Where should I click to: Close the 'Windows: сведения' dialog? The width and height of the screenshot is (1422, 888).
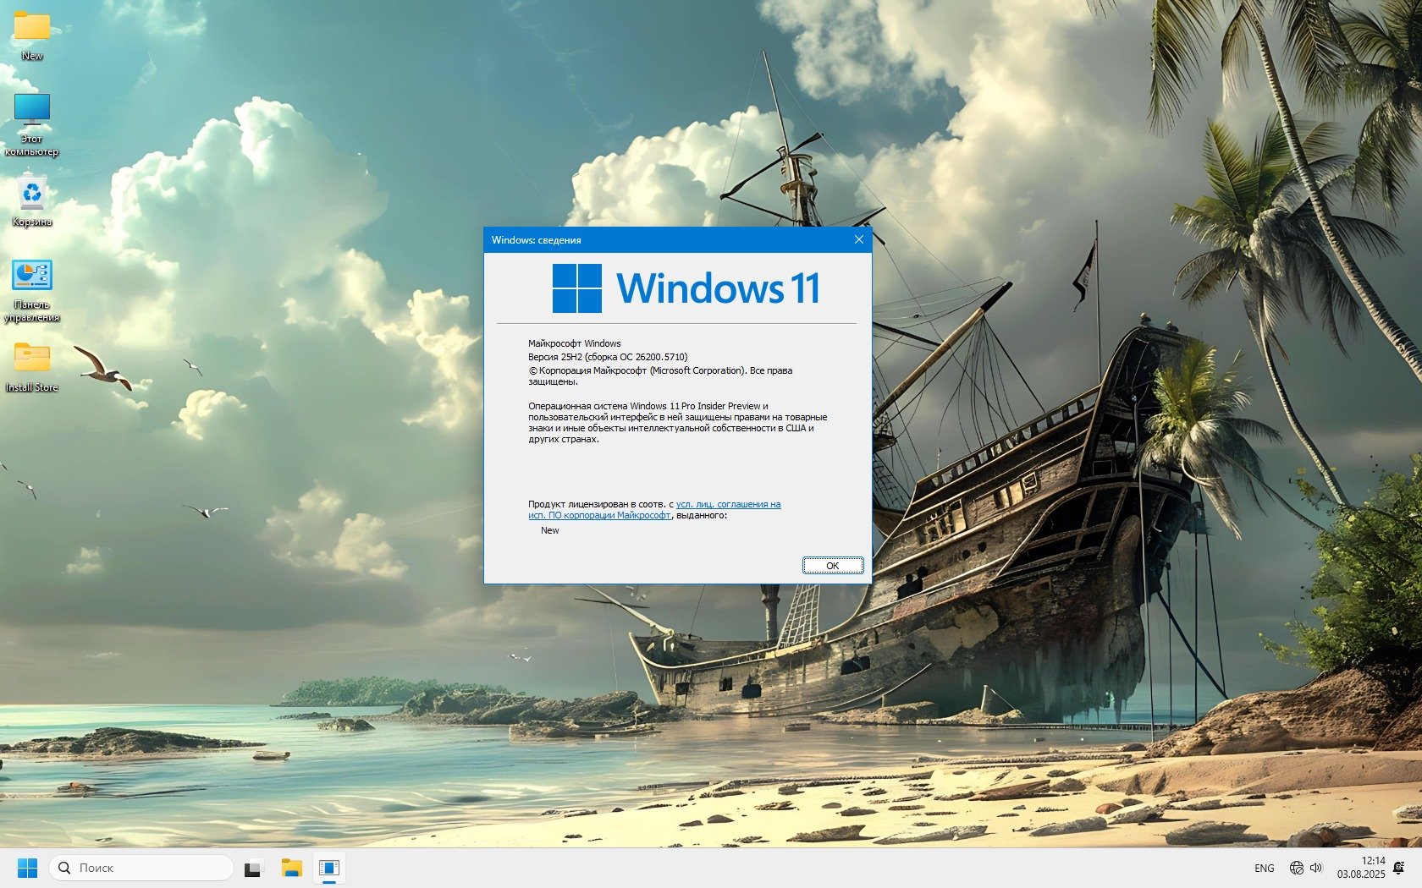click(x=858, y=239)
